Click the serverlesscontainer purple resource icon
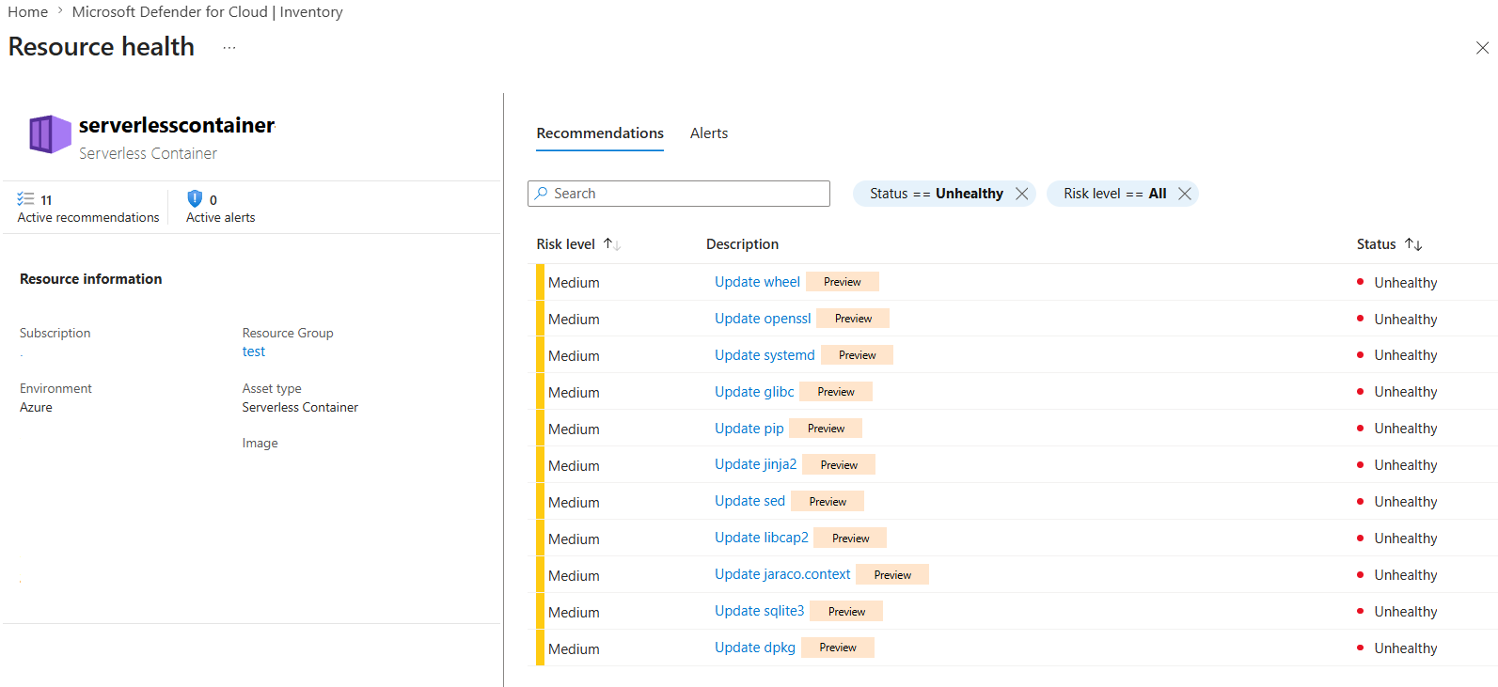 point(50,134)
